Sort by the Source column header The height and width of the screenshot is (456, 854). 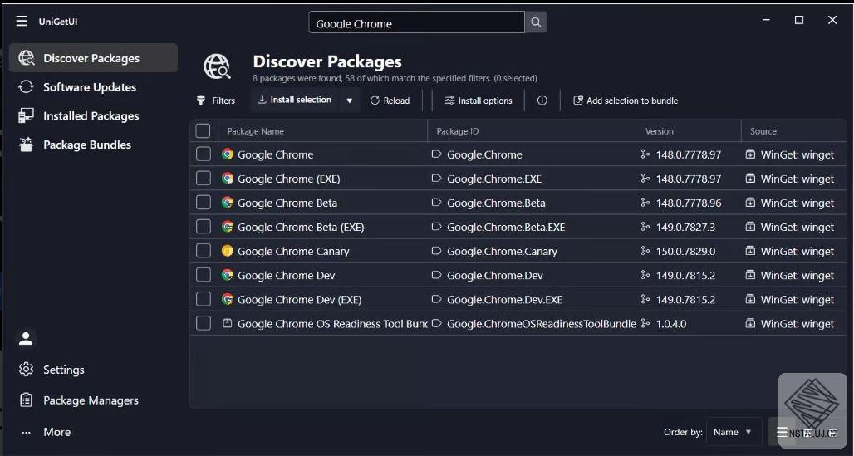(x=793, y=130)
